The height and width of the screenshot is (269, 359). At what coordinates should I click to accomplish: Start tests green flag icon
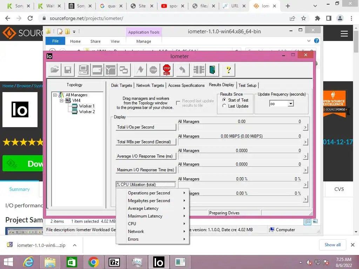click(x=140, y=70)
